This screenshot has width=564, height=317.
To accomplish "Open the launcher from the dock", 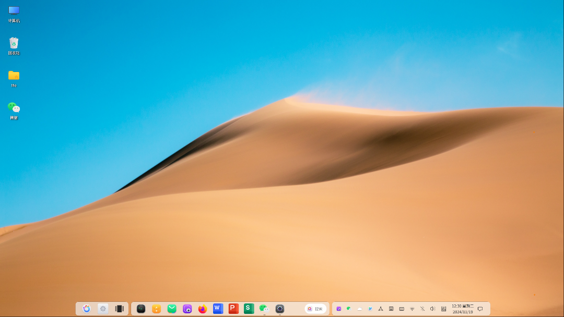I will [86, 309].
